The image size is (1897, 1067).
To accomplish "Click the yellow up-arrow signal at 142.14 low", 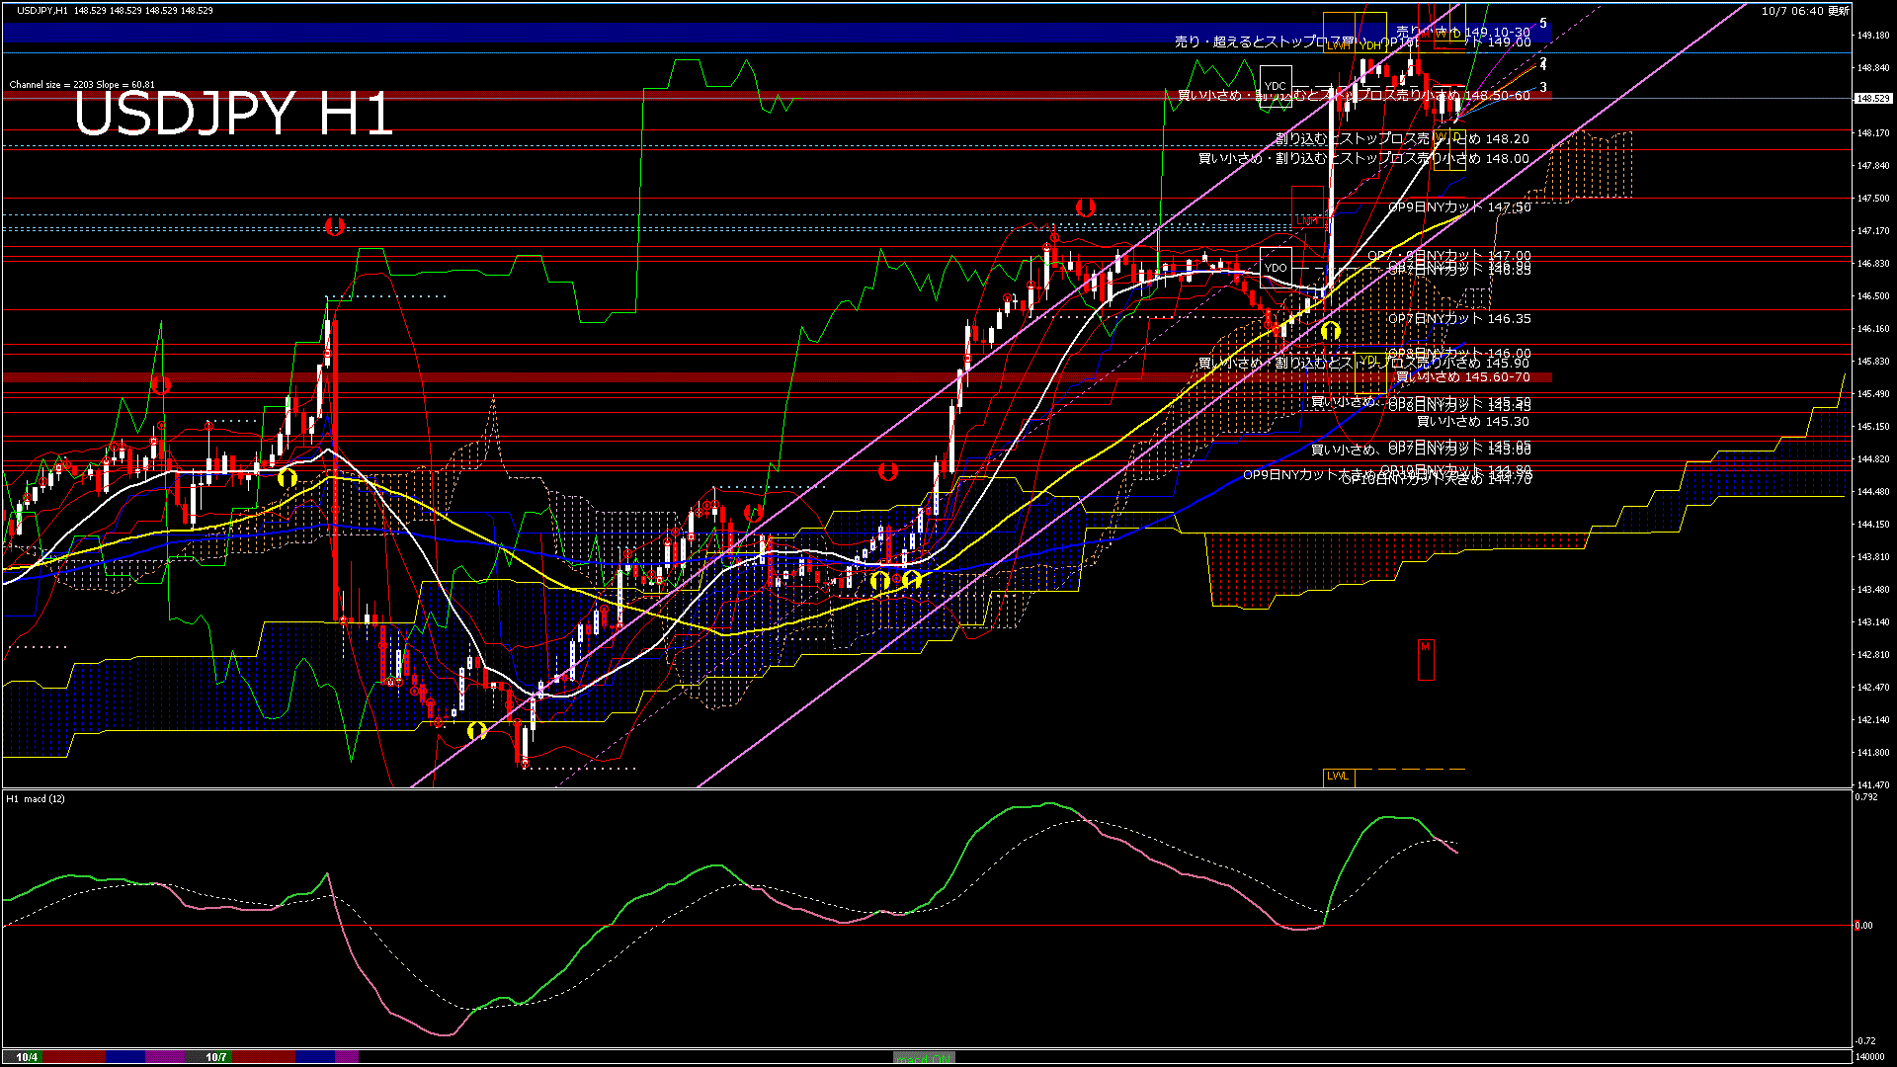I will [x=477, y=730].
